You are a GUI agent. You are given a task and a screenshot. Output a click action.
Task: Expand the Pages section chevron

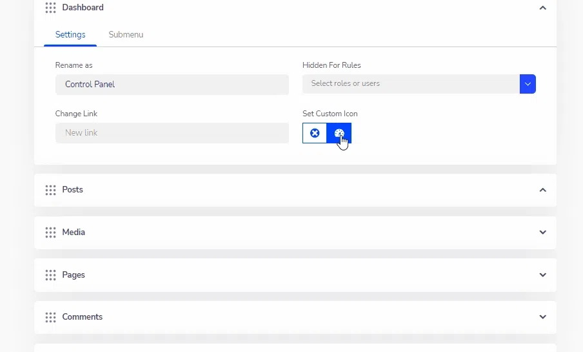pos(543,275)
